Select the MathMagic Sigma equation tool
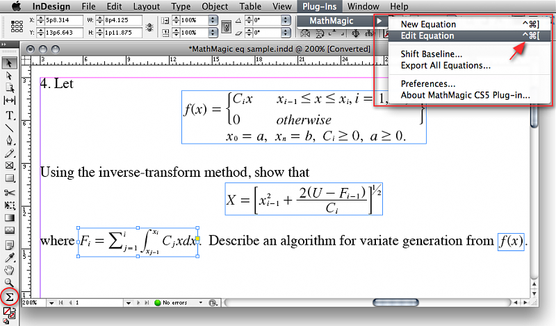 tap(10, 297)
